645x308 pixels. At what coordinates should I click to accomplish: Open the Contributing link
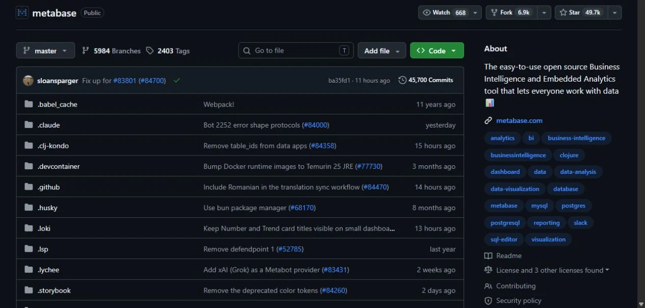[x=515, y=286]
